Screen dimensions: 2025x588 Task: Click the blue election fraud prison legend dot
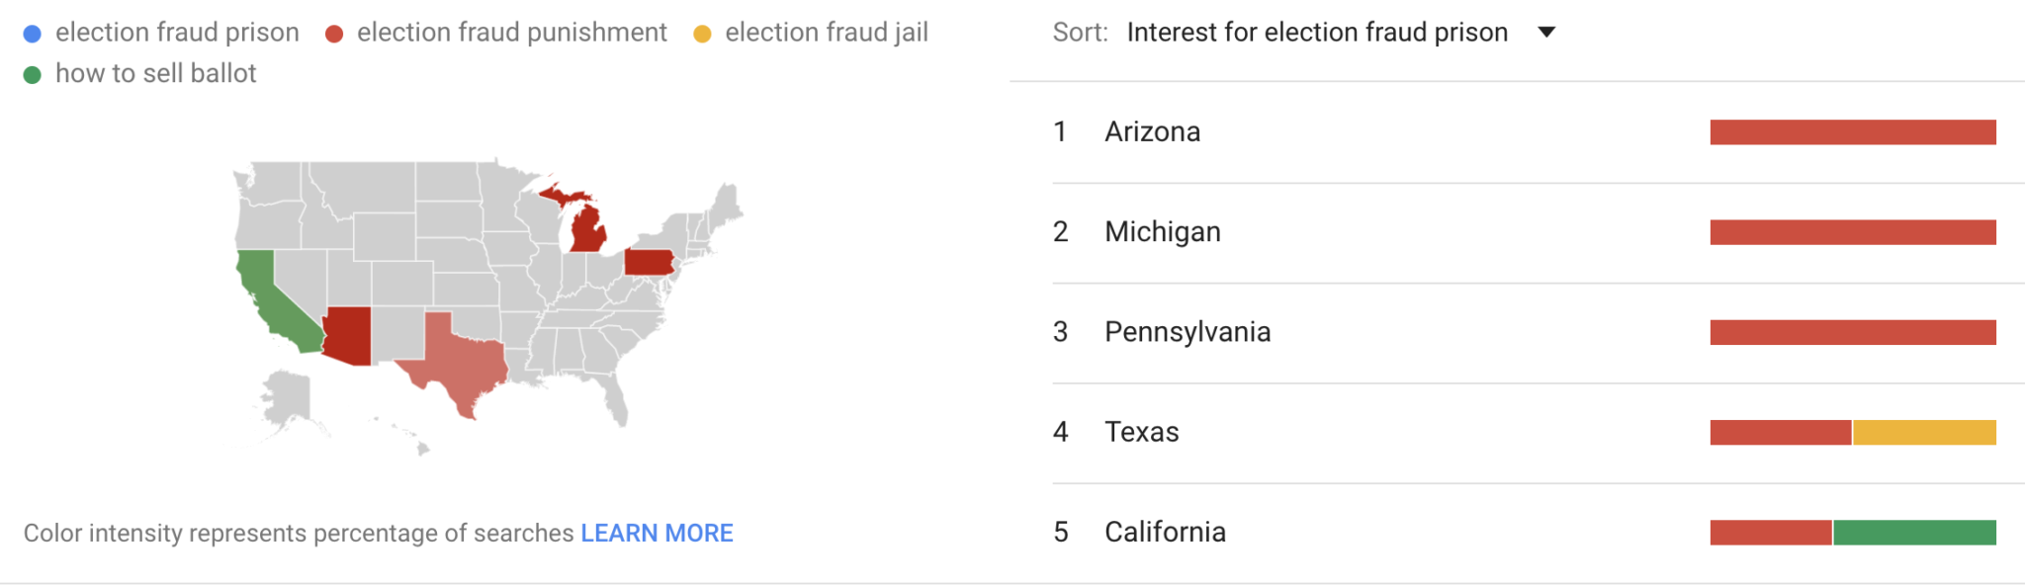[x=33, y=34]
